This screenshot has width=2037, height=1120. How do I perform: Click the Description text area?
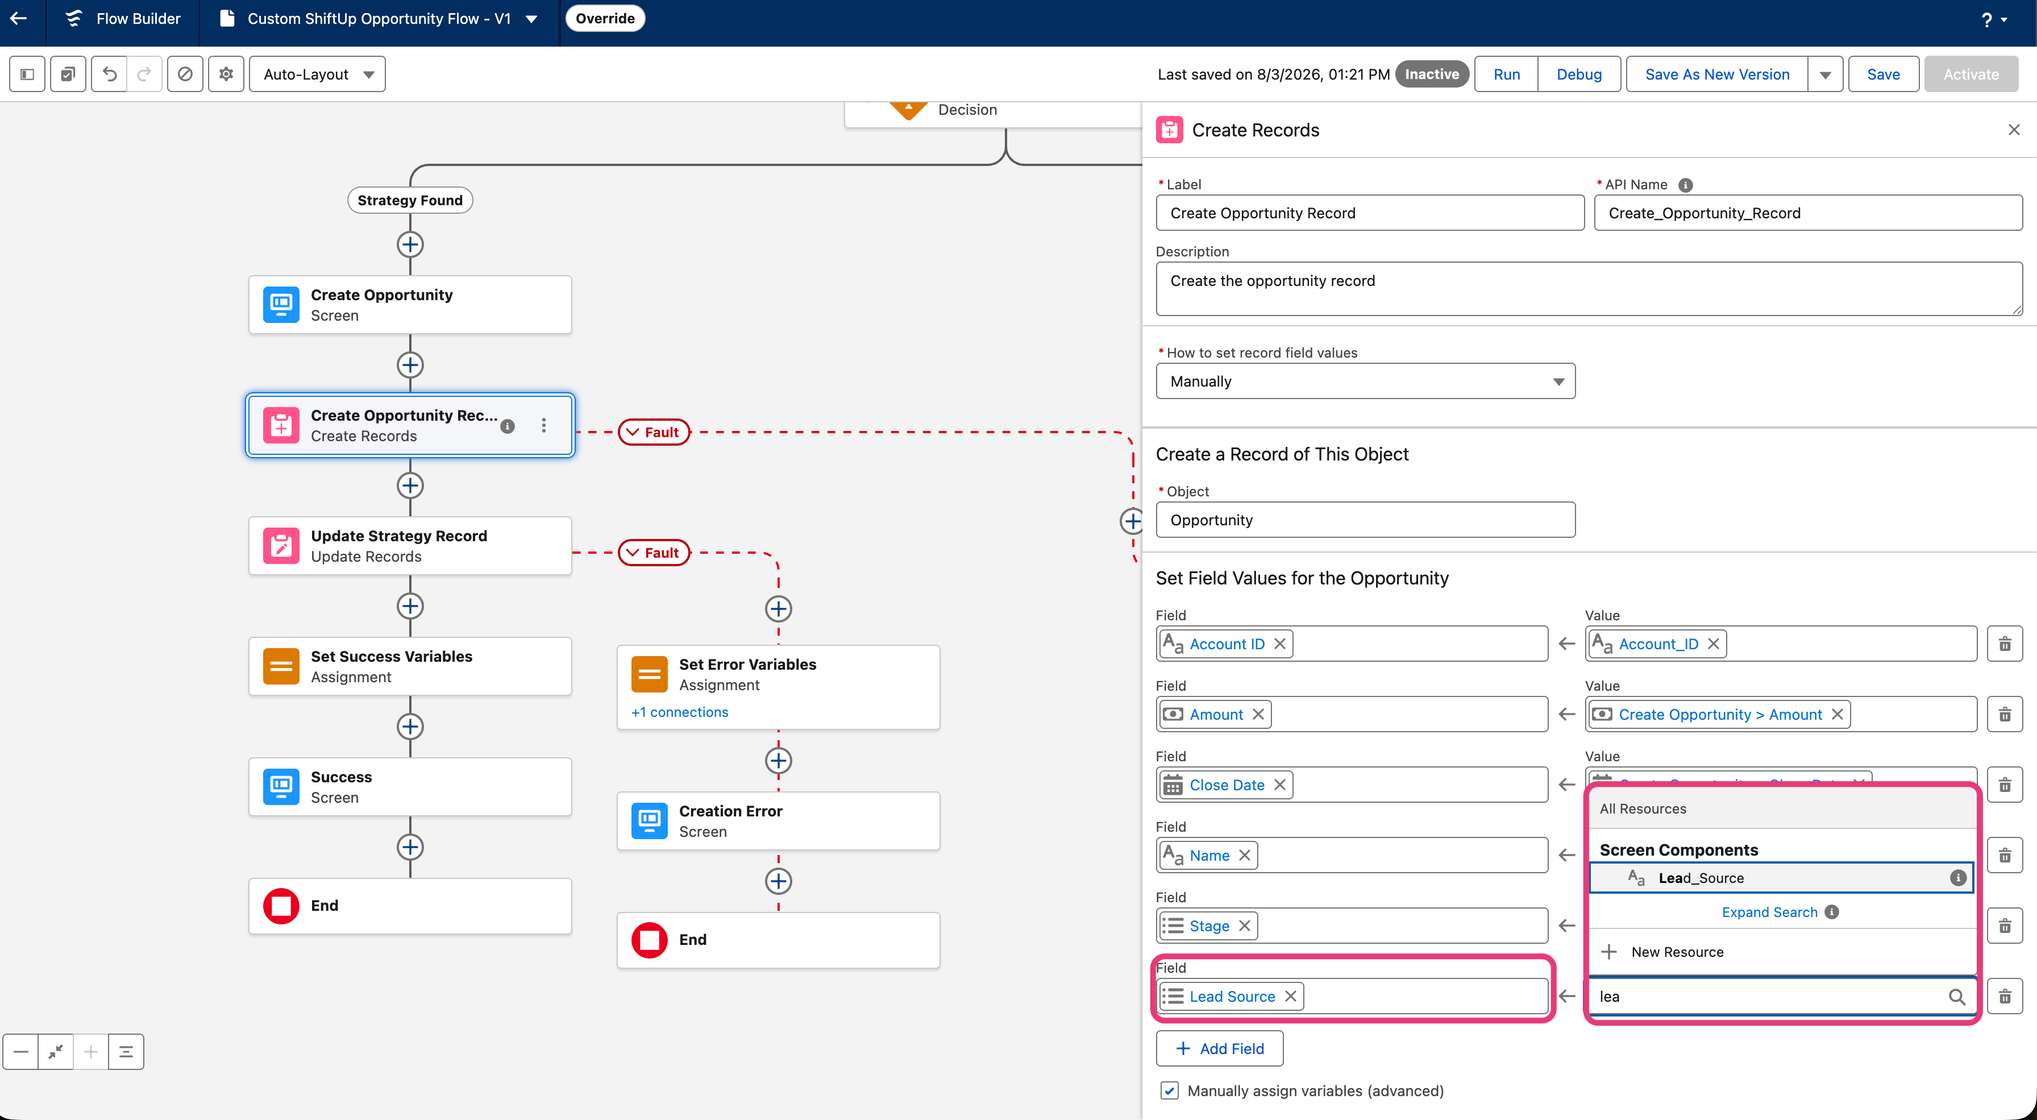pos(1590,289)
